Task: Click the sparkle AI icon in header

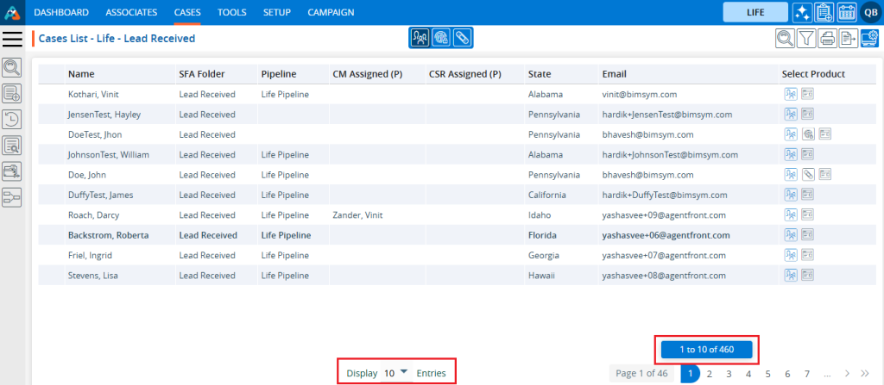Action: tap(800, 12)
